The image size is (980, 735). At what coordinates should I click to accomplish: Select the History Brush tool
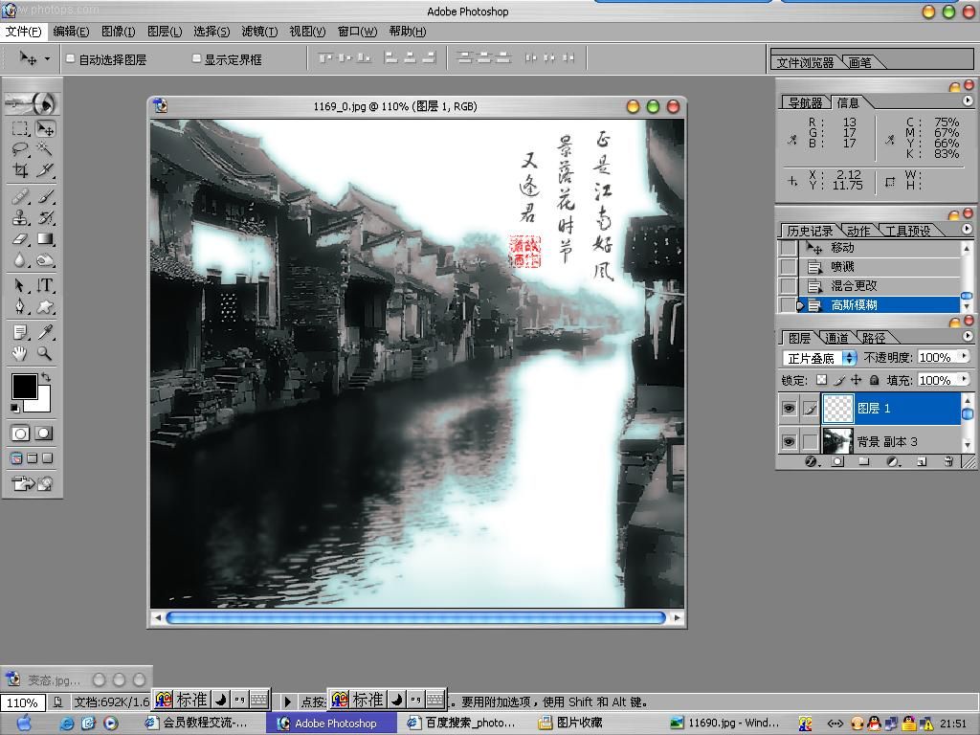click(46, 217)
